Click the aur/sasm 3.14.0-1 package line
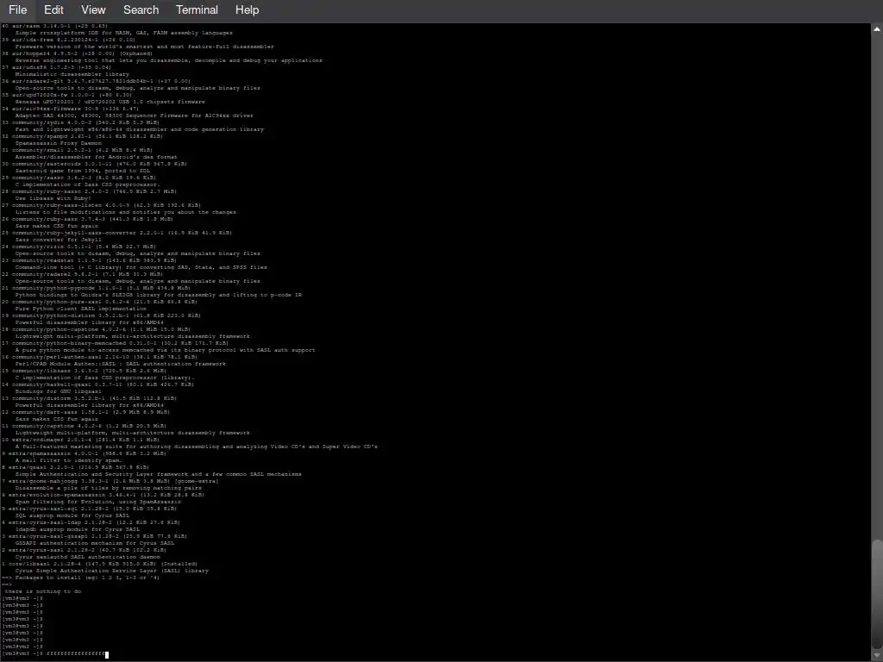883x662 pixels. coord(55,26)
